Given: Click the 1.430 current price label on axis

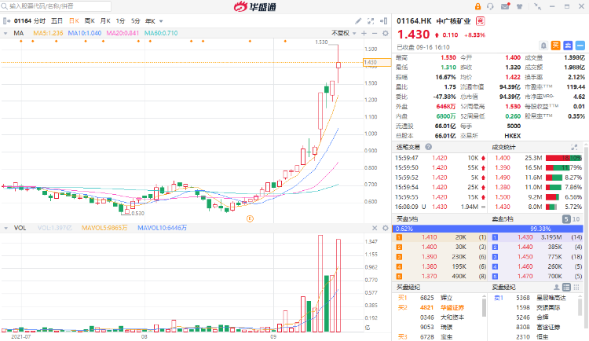Looking at the screenshot, I should tap(377, 62).
